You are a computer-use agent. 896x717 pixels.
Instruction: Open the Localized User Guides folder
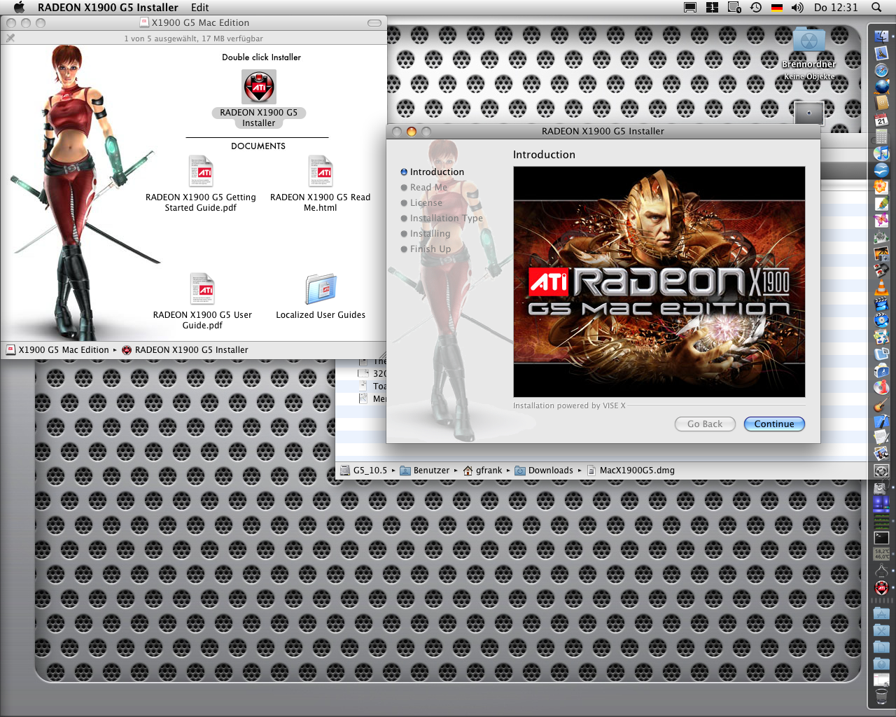coord(321,290)
